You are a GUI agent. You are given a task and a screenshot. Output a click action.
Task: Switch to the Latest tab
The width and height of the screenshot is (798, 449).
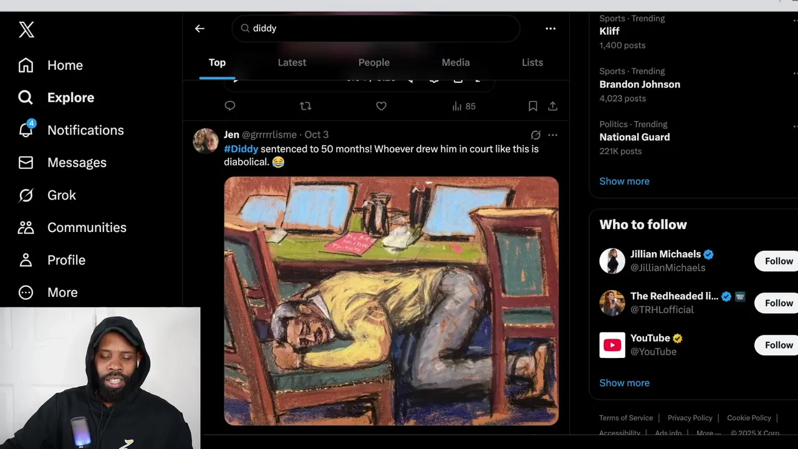pos(292,62)
